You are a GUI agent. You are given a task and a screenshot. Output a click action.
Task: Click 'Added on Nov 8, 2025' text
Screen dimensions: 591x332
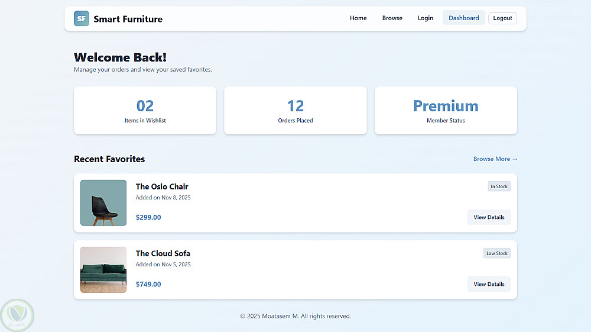click(163, 198)
